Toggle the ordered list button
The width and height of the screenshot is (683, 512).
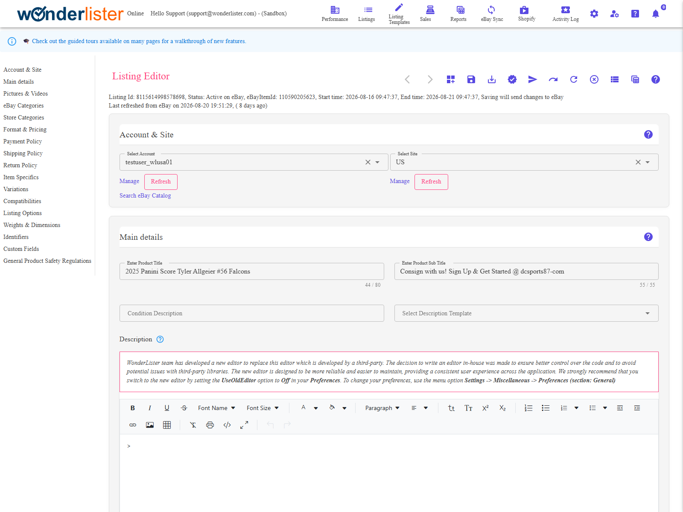point(528,408)
